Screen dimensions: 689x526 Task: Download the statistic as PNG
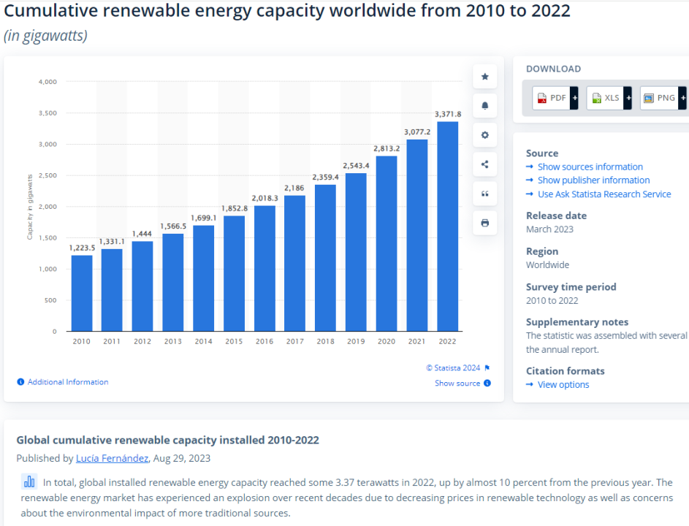point(662,98)
